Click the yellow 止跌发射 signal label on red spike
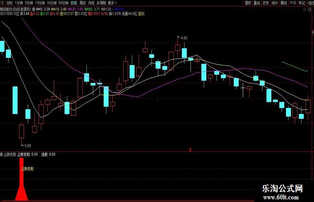 (28, 169)
